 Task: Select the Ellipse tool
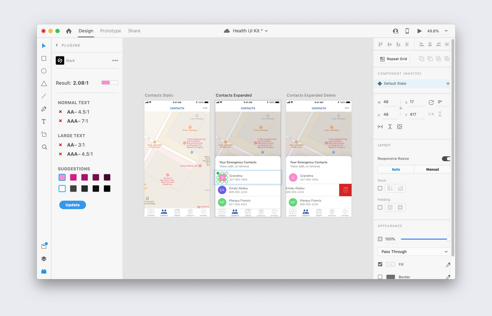(x=43, y=70)
